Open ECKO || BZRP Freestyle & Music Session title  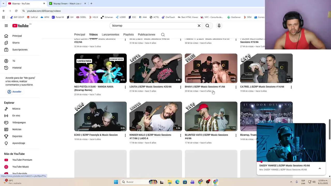pos(96,135)
